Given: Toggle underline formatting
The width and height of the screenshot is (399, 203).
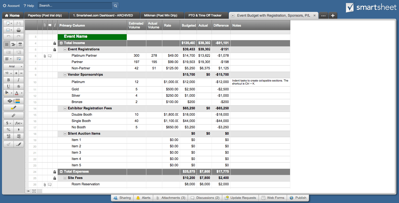Looking at the screenshot, I should [8, 86].
